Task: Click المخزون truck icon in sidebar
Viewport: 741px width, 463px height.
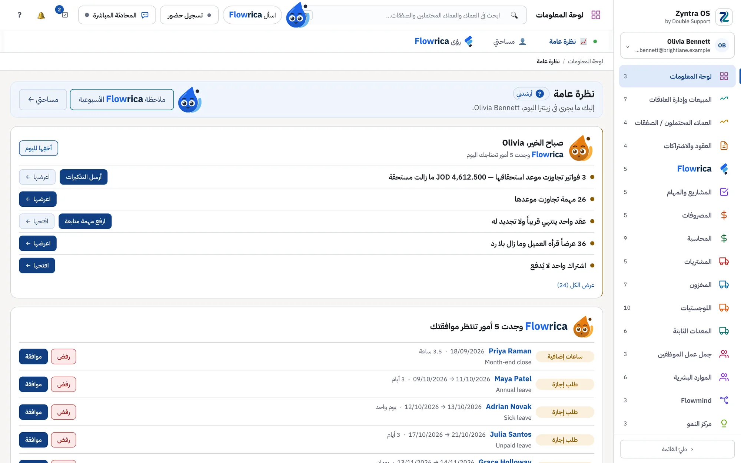Action: click(x=724, y=284)
